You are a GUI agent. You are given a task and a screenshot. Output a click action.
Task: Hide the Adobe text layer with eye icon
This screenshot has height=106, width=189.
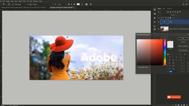click(158, 22)
